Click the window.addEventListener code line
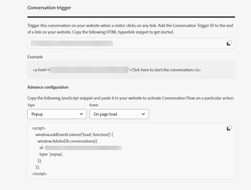The image size is (251, 190). pyautogui.click(x=74, y=135)
